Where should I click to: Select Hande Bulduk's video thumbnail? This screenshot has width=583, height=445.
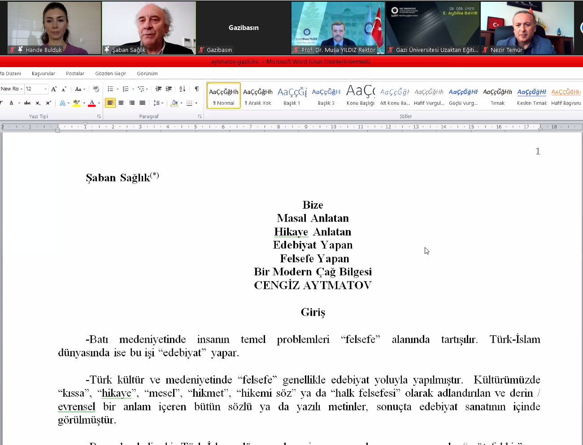[54, 28]
